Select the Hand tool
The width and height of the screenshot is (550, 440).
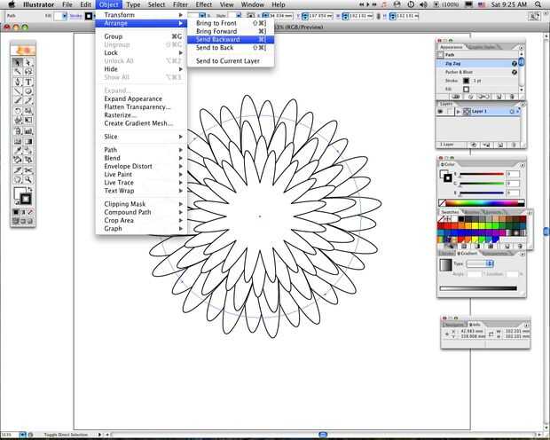17,180
